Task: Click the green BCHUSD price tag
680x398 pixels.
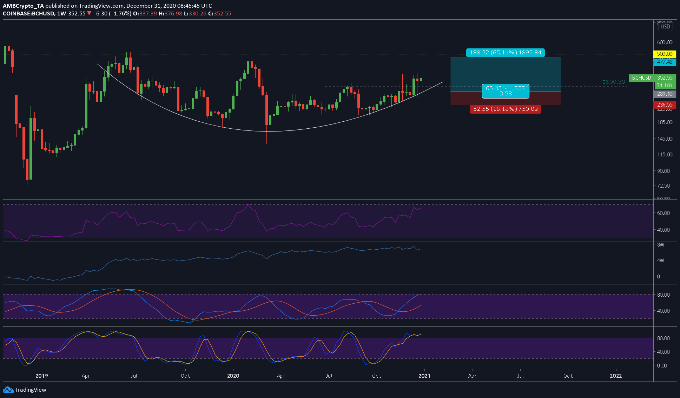Action: pyautogui.click(x=641, y=78)
